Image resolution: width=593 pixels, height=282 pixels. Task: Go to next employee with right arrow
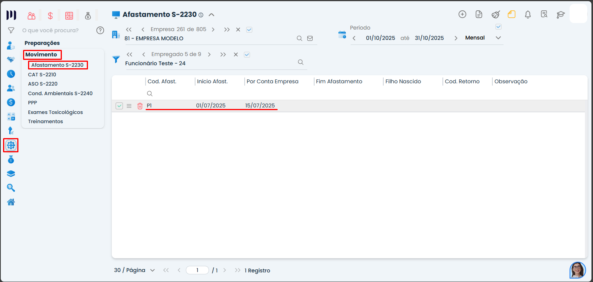209,54
